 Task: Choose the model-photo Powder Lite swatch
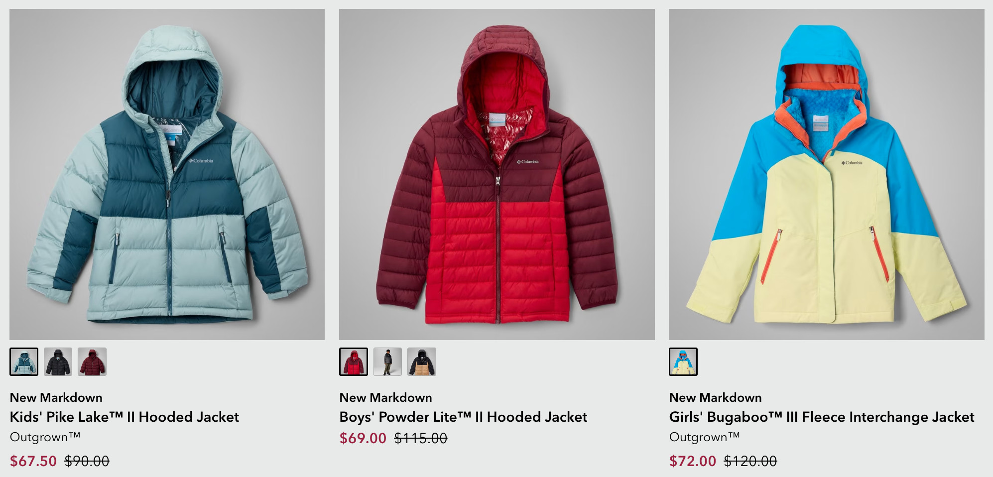387,361
